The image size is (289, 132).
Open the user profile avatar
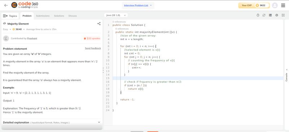[275, 5]
